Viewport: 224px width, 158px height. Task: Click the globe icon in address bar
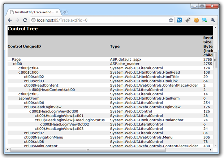(x=34, y=20)
